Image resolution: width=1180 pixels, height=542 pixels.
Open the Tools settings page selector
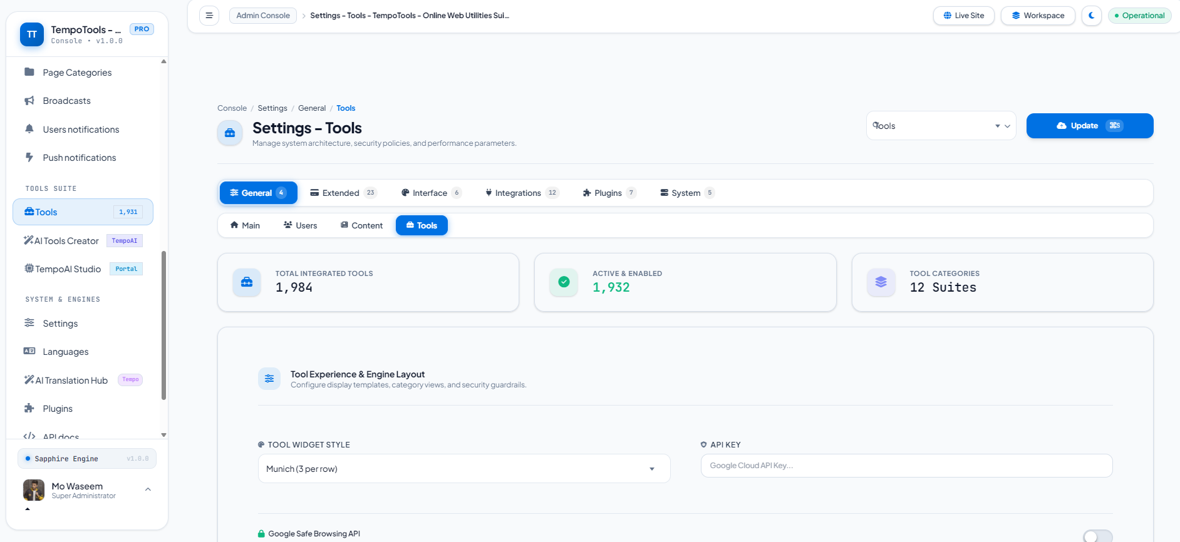point(941,126)
